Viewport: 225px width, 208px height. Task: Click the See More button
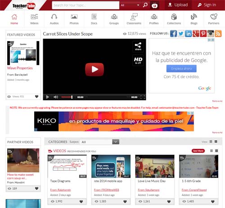coord(198,151)
